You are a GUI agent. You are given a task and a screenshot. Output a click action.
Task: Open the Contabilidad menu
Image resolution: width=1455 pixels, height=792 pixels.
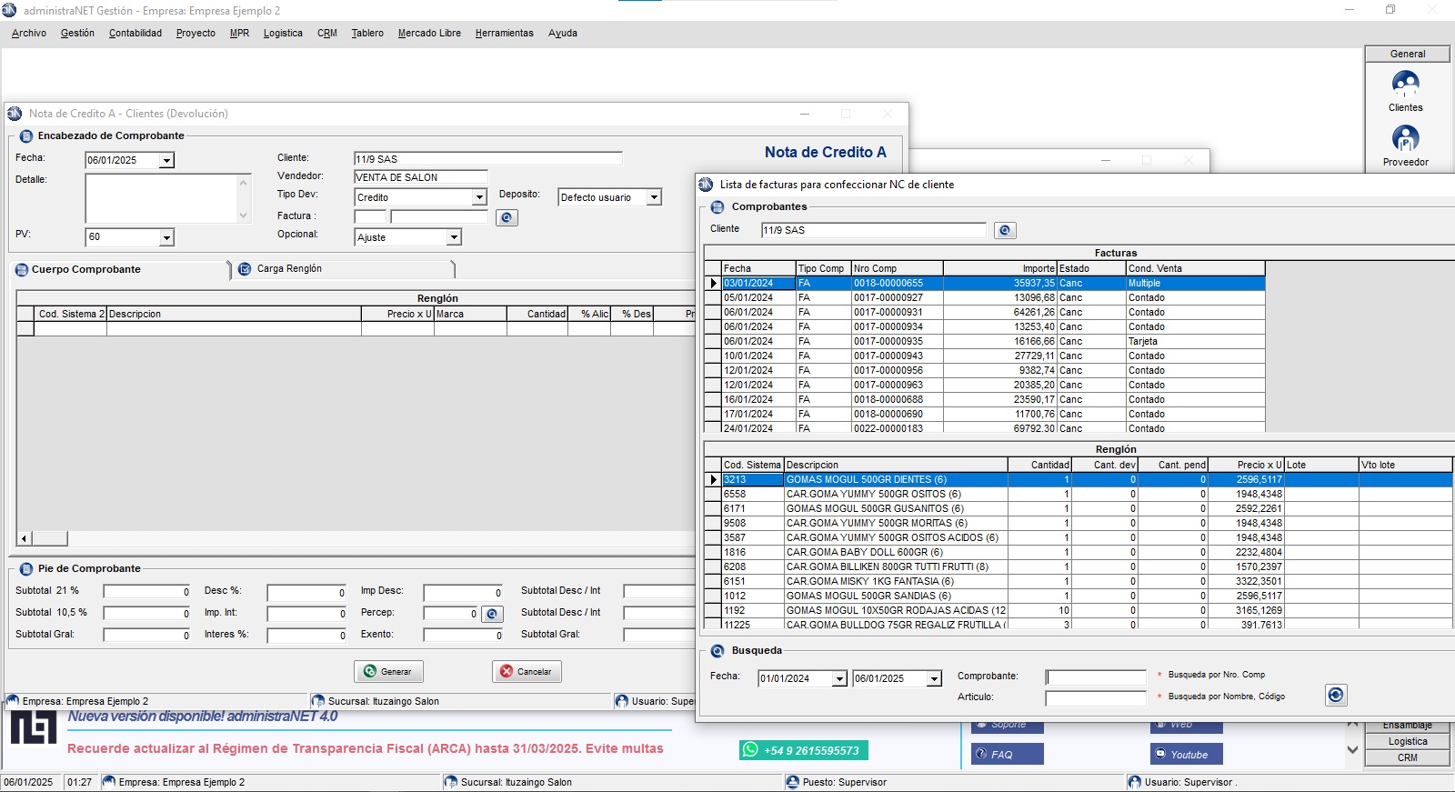click(135, 33)
